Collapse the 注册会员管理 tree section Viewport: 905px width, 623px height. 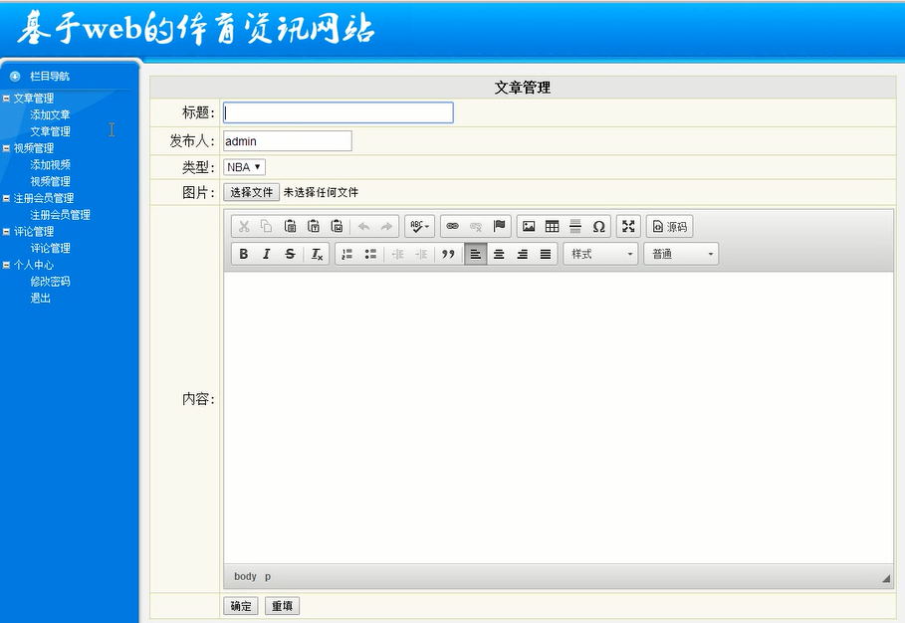(6, 198)
